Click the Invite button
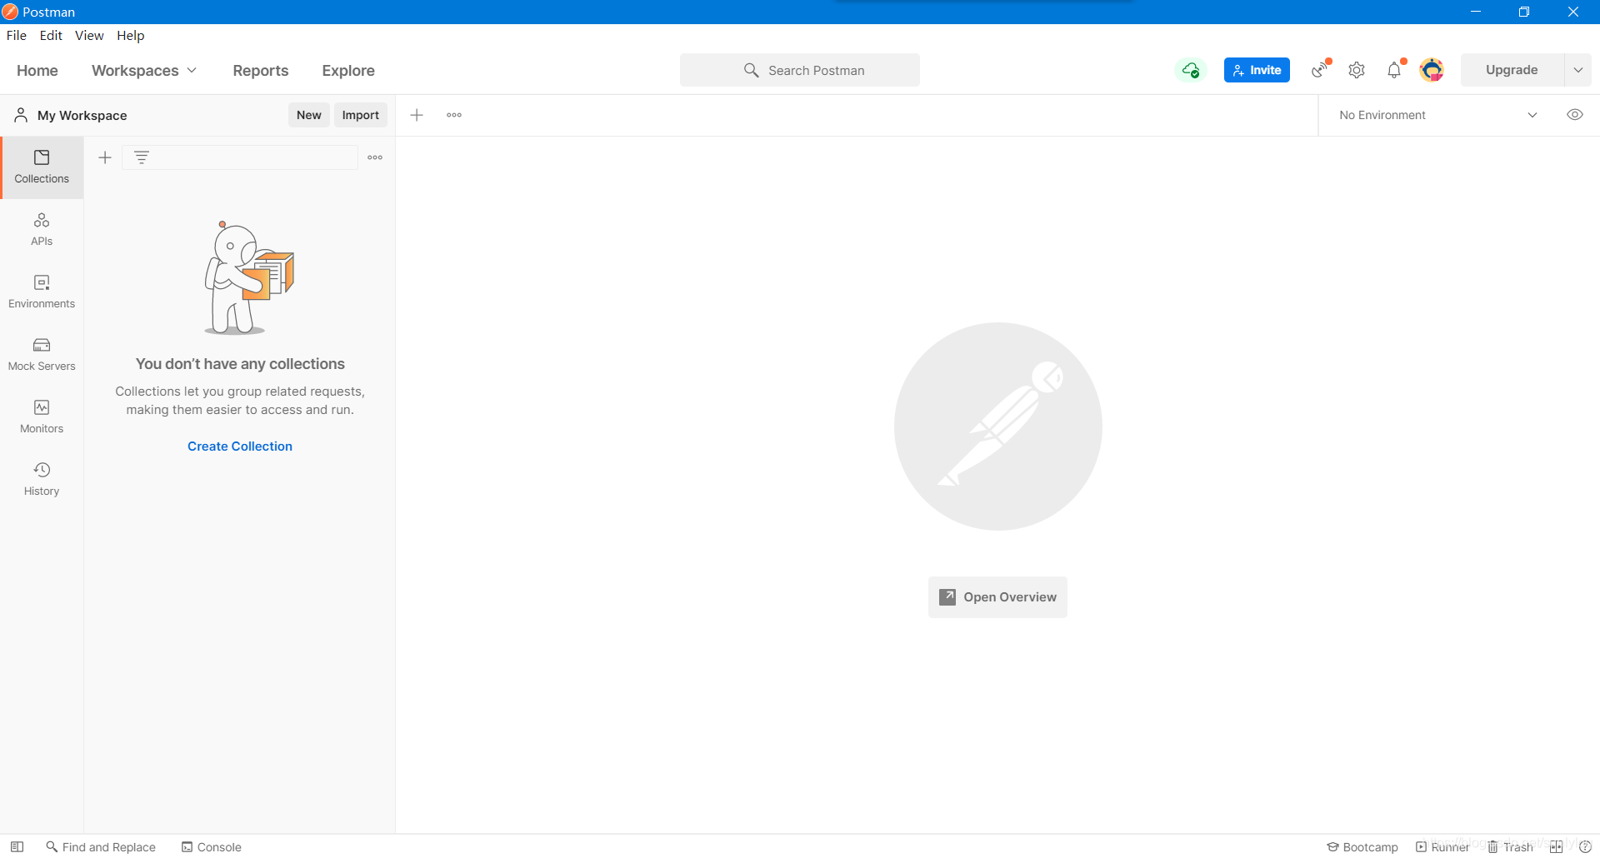 click(1257, 70)
